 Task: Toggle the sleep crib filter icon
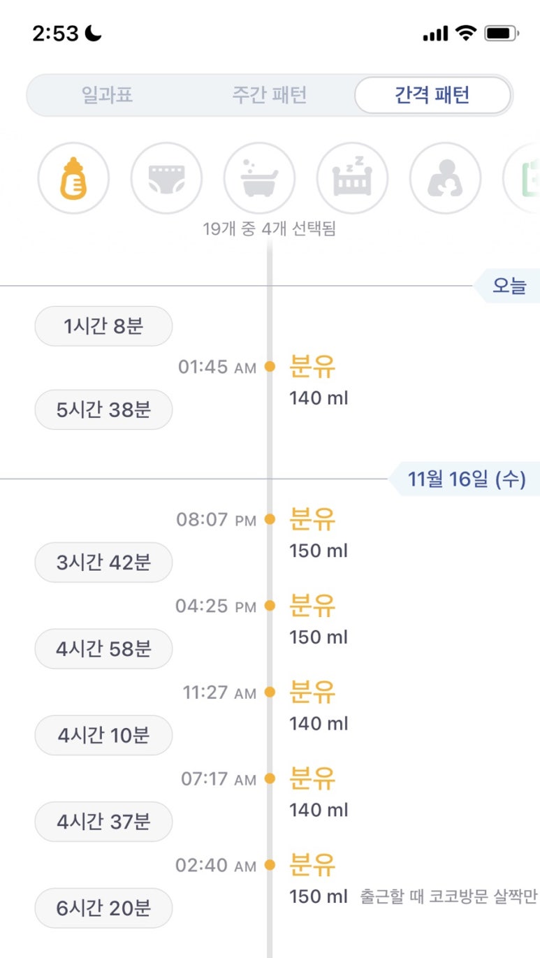pyautogui.click(x=352, y=177)
